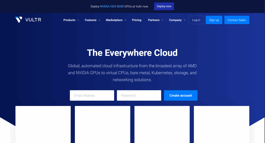This screenshot has height=143, width=265.
Task: Focus the Password field
Action: 139,95
